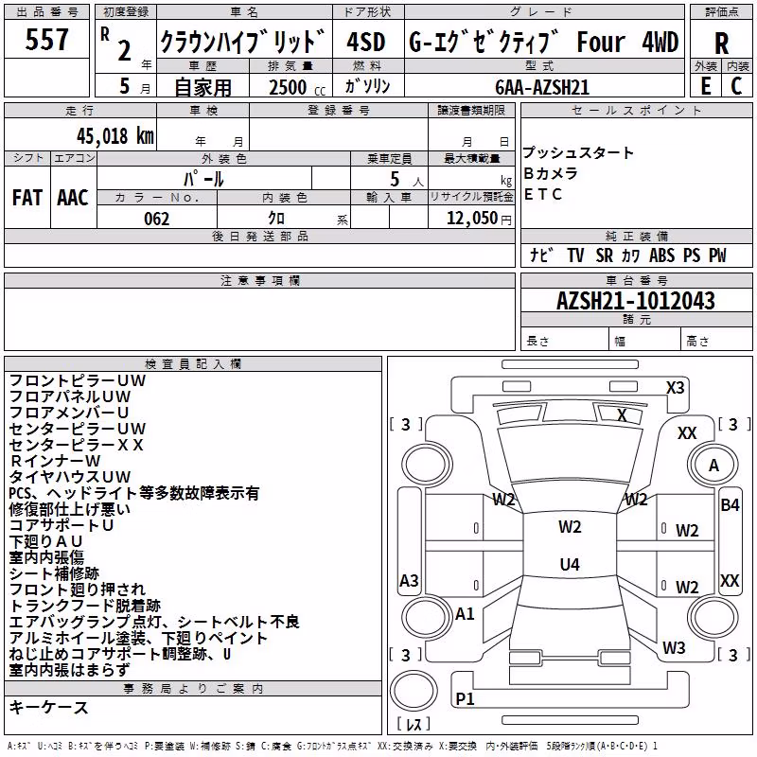Screen dimensions: 757x757
Task: Click the 注意事項欄 section header
Action: (x=259, y=280)
